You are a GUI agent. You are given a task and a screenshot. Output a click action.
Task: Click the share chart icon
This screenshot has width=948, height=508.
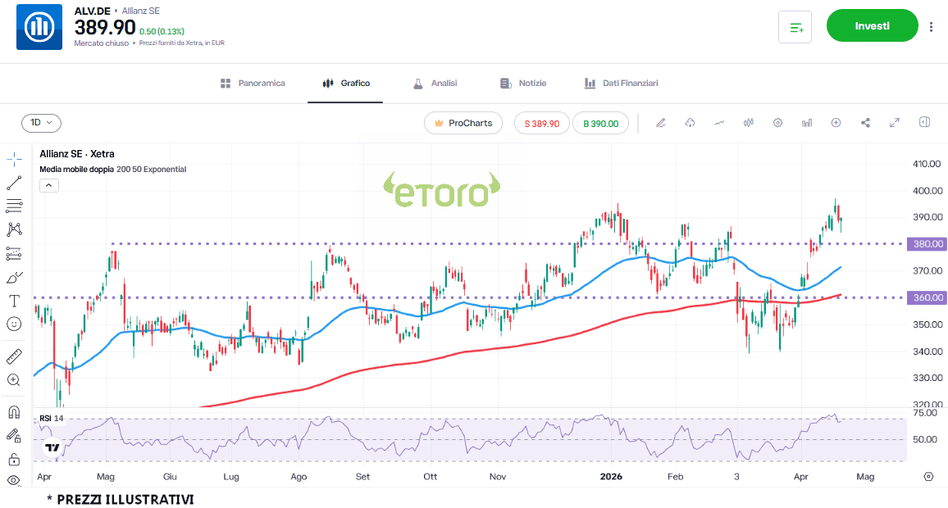pyautogui.click(x=865, y=123)
